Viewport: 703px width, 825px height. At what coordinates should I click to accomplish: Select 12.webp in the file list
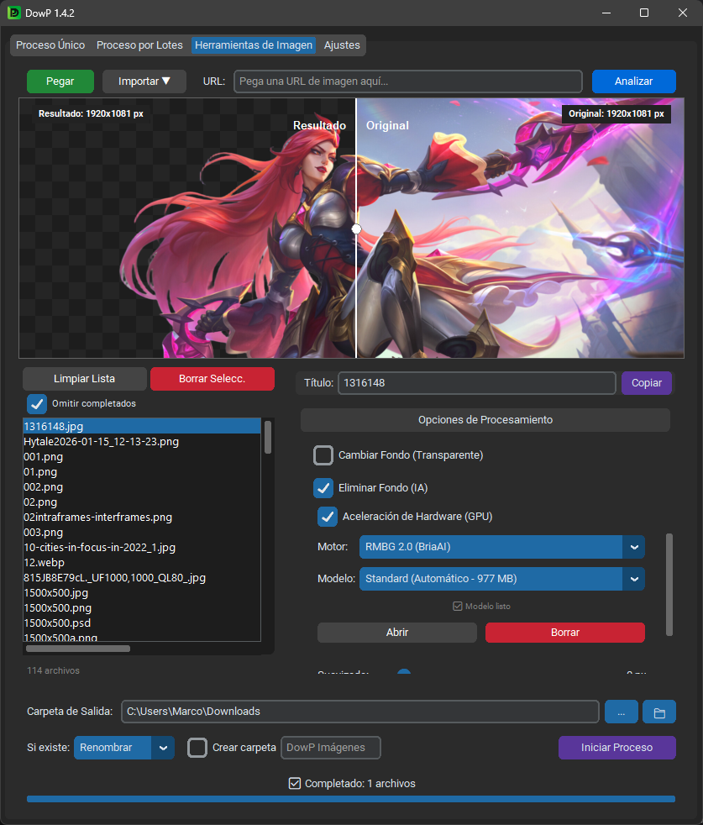[142, 562]
